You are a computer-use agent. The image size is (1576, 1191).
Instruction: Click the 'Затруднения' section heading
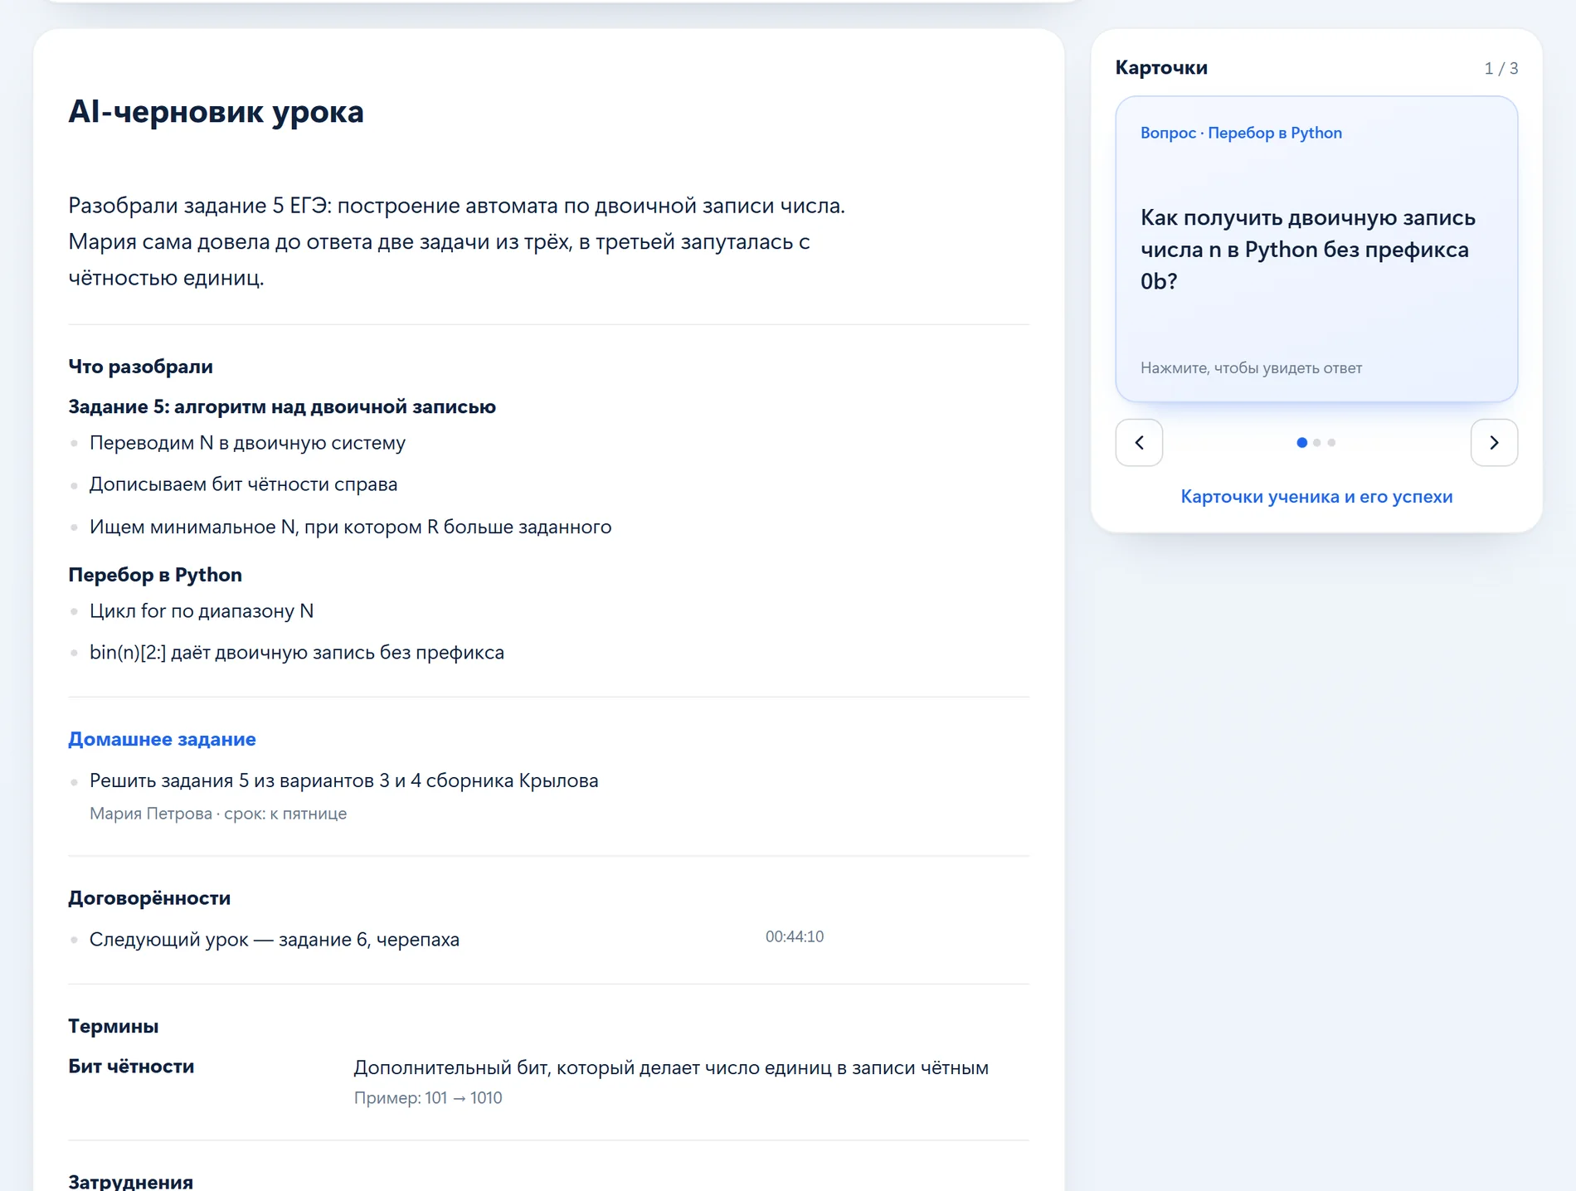click(x=130, y=1182)
